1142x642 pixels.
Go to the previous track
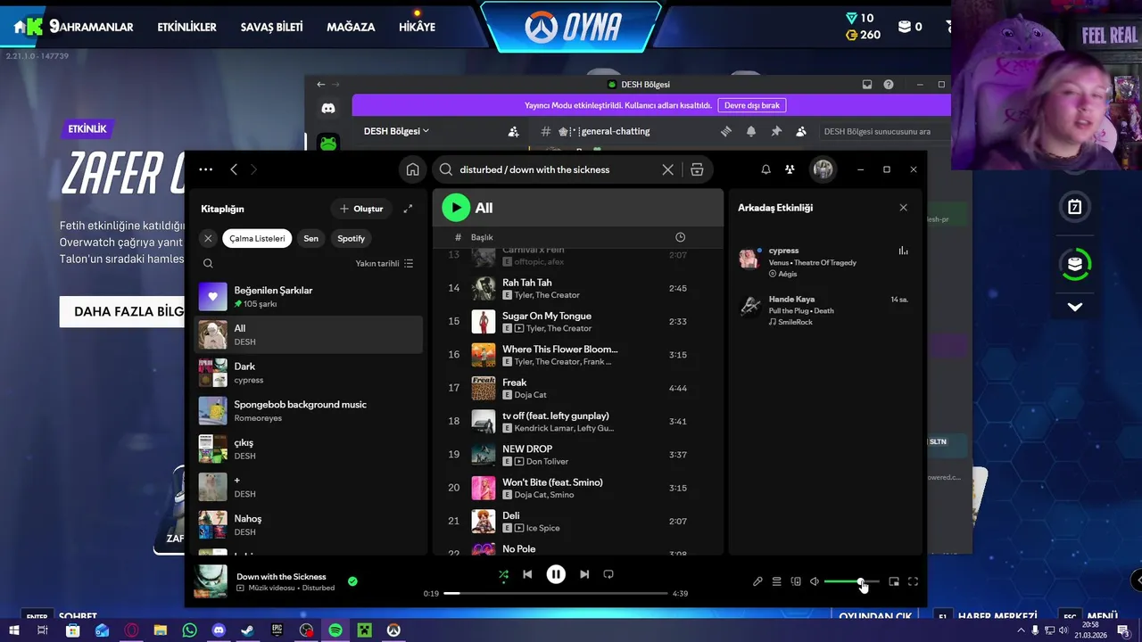pyautogui.click(x=527, y=574)
